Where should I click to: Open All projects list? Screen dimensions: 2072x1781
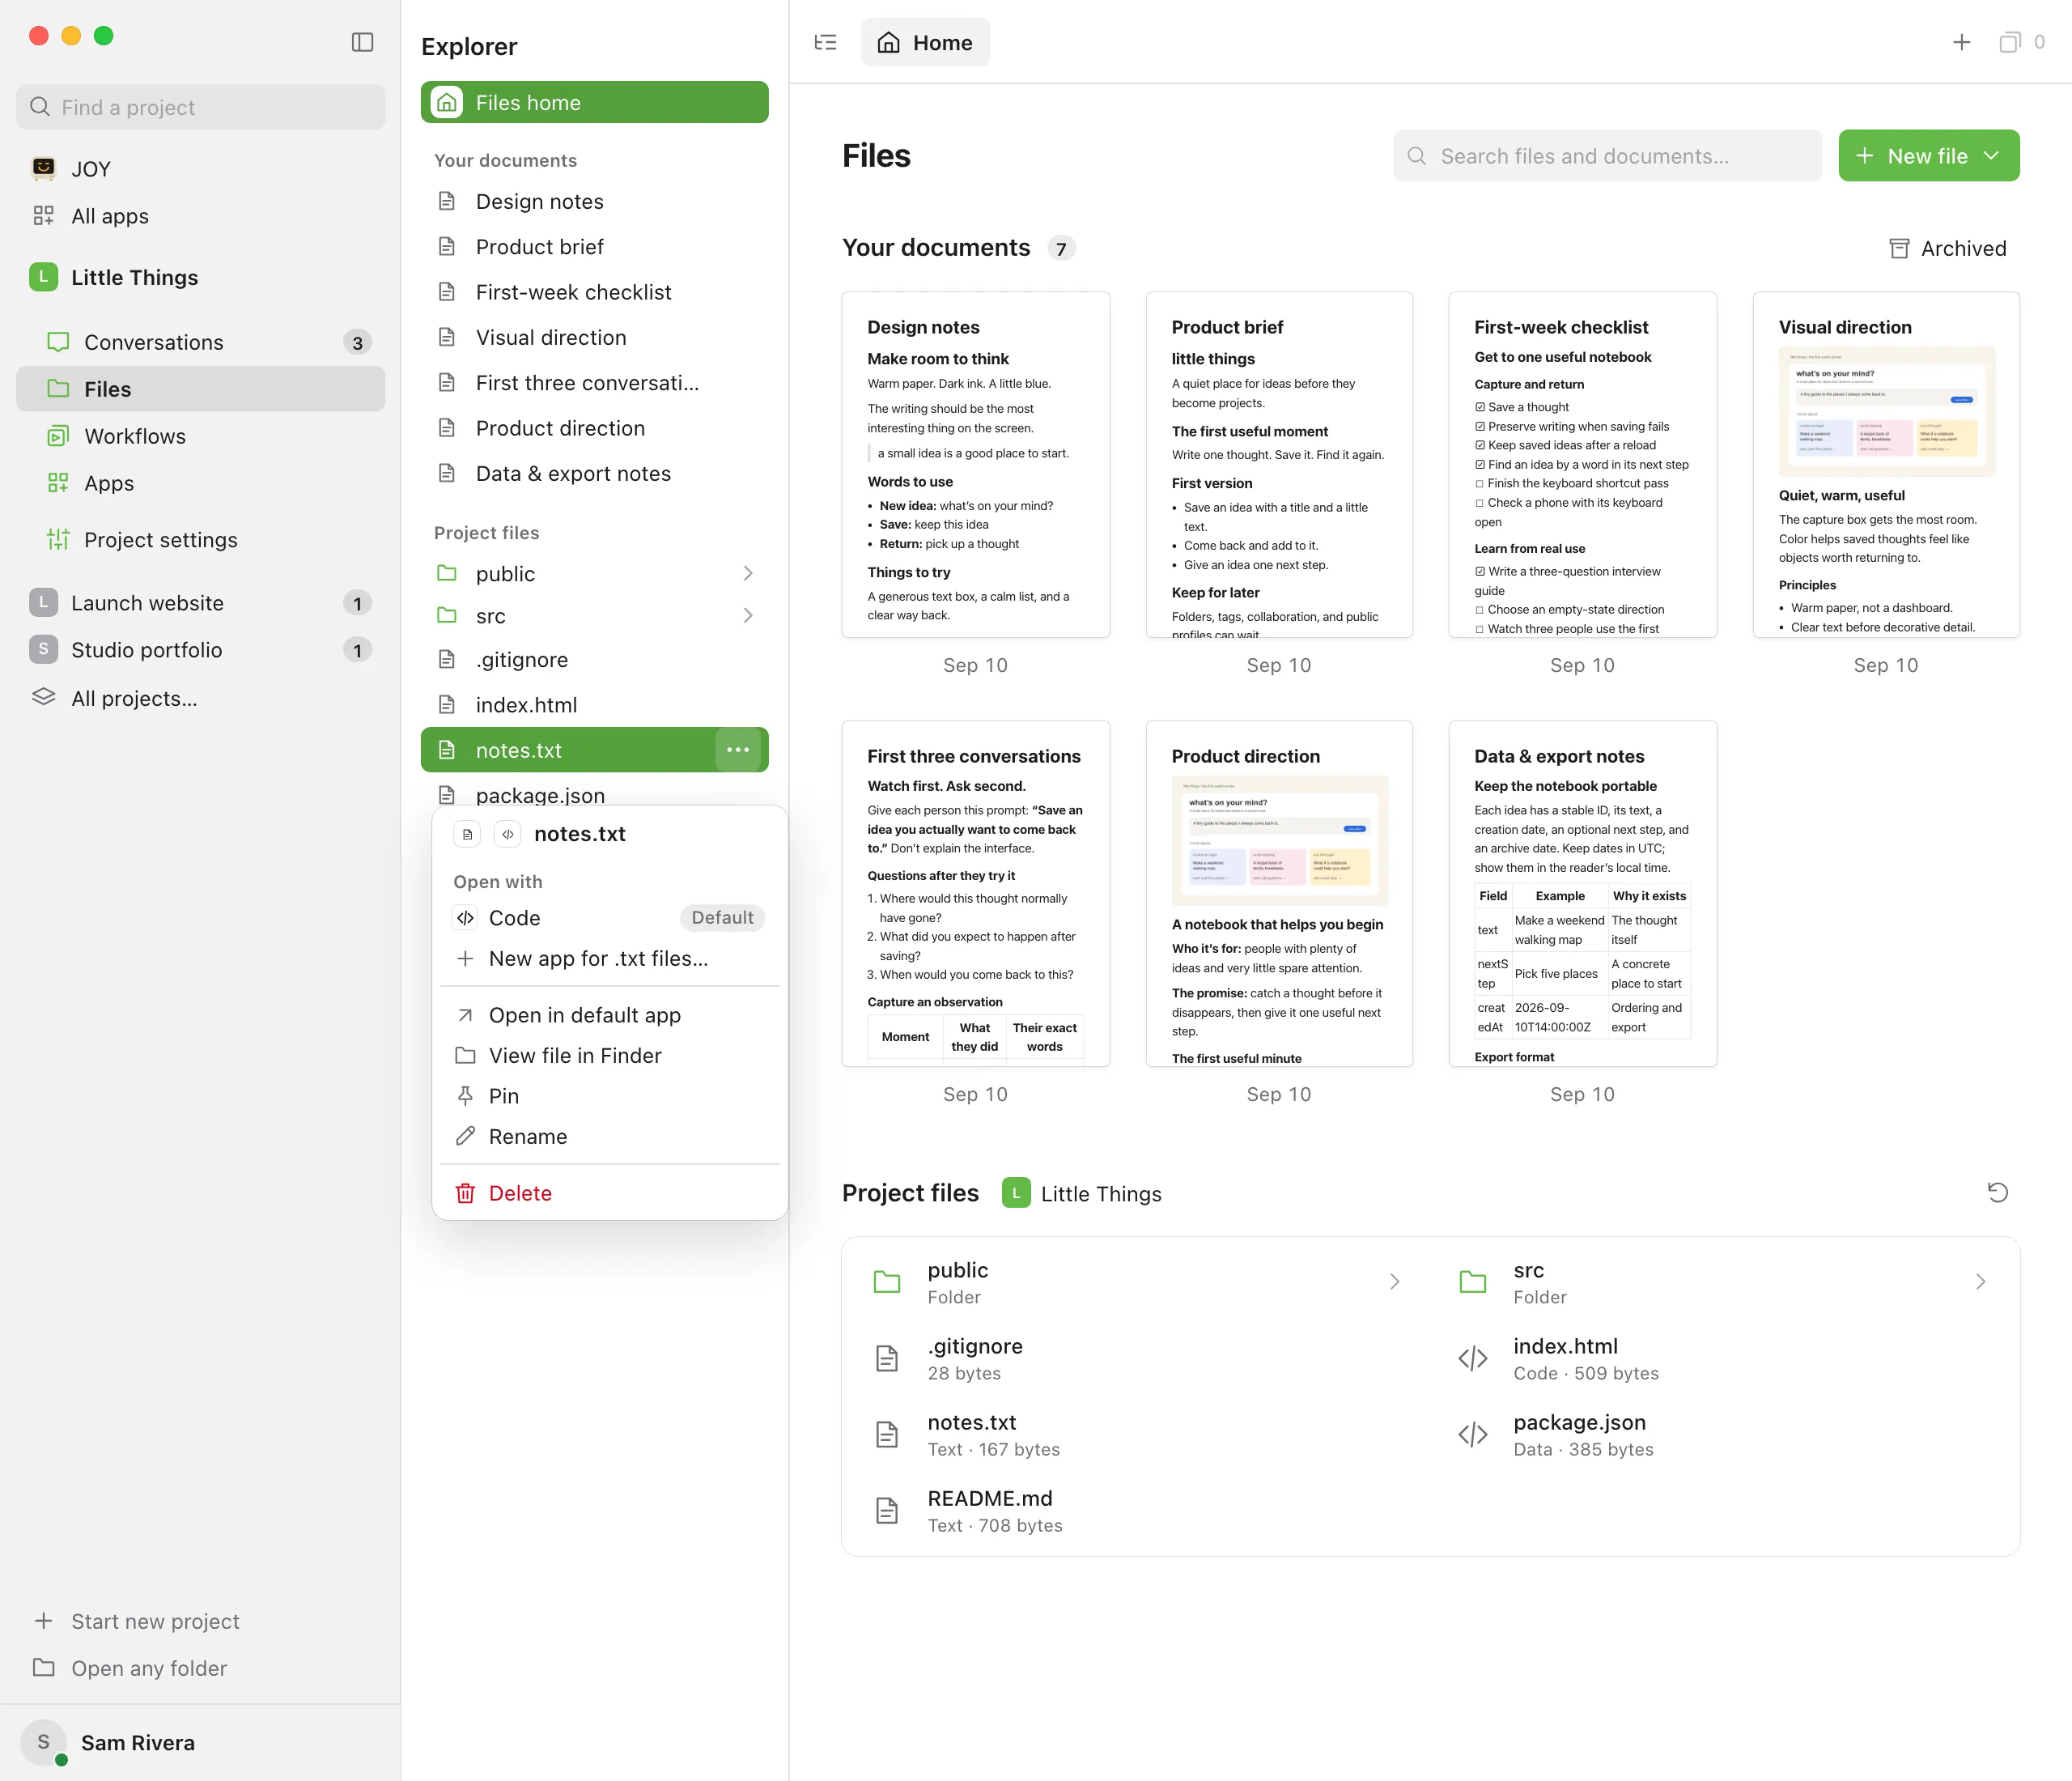click(200, 698)
